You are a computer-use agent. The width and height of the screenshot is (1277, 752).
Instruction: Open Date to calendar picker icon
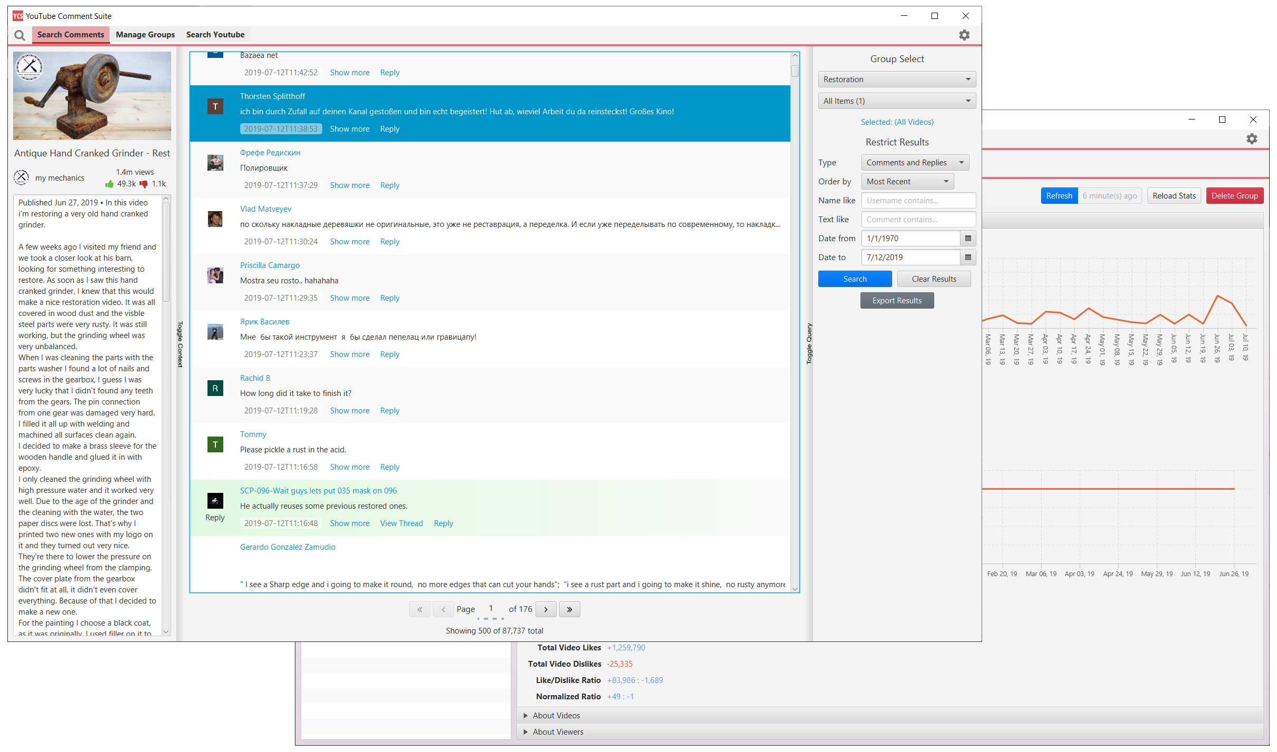[968, 258]
